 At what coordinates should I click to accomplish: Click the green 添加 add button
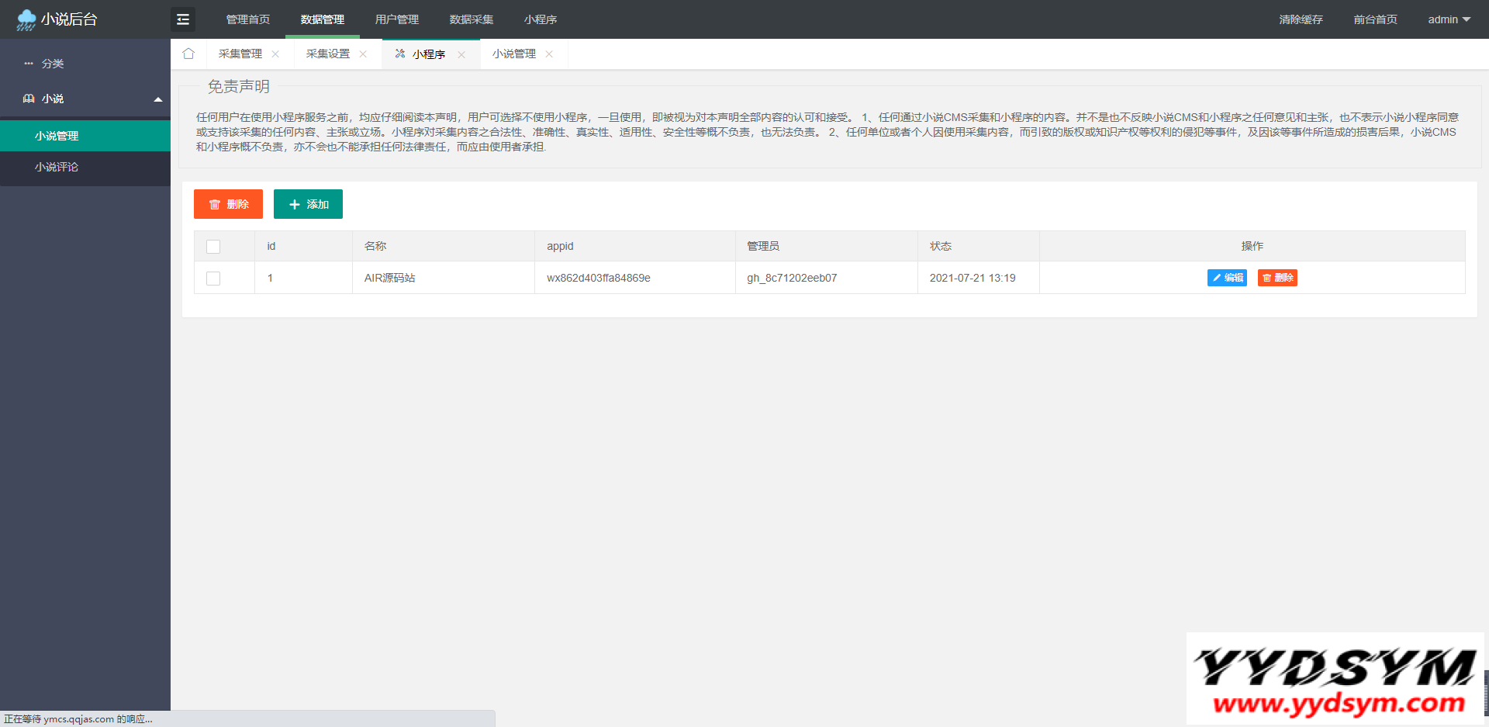[x=308, y=204]
